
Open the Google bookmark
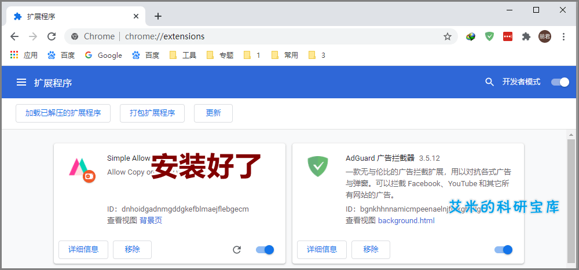tap(104, 56)
